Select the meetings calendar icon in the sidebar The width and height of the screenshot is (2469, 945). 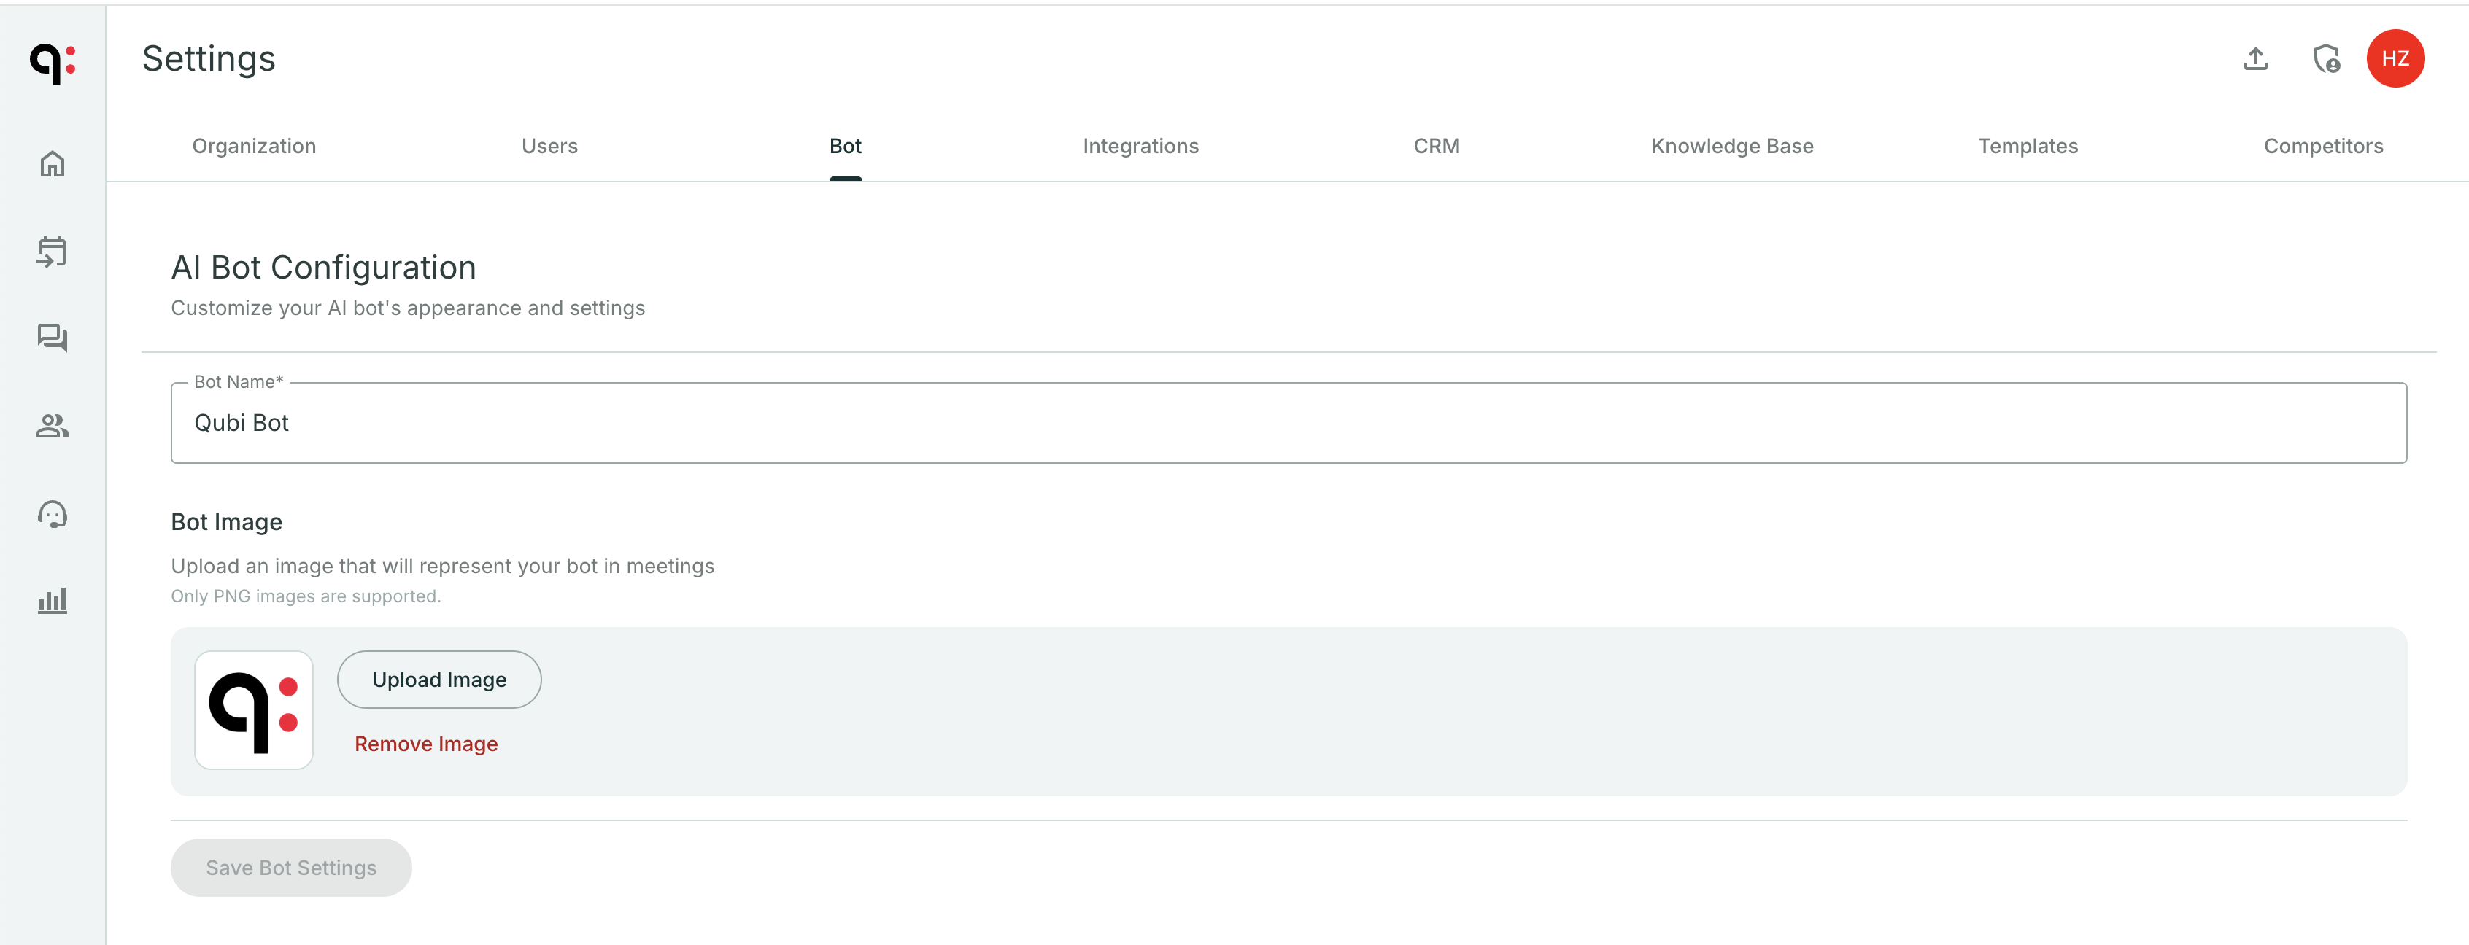point(53,252)
